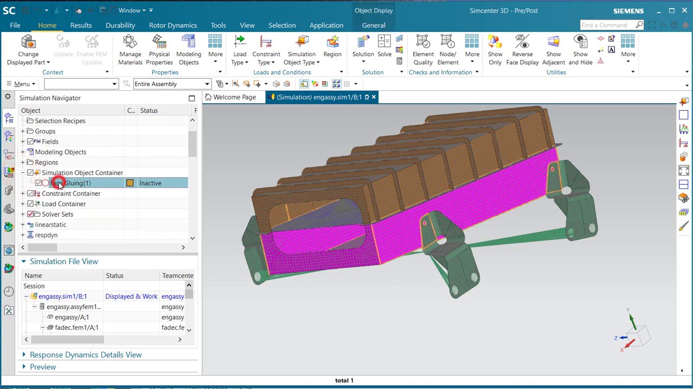Open the File menu
Image resolution: width=693 pixels, height=389 pixels.
pyautogui.click(x=15, y=25)
